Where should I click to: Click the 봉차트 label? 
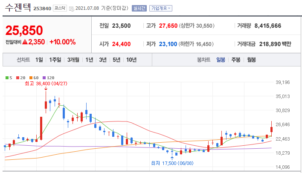pyautogui.click(x=203, y=60)
